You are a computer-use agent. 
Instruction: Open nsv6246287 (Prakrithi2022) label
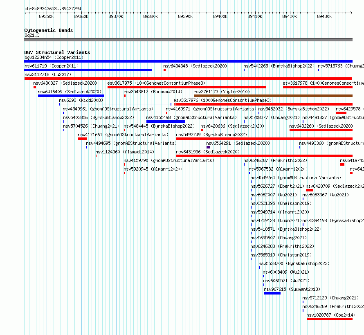(275, 160)
